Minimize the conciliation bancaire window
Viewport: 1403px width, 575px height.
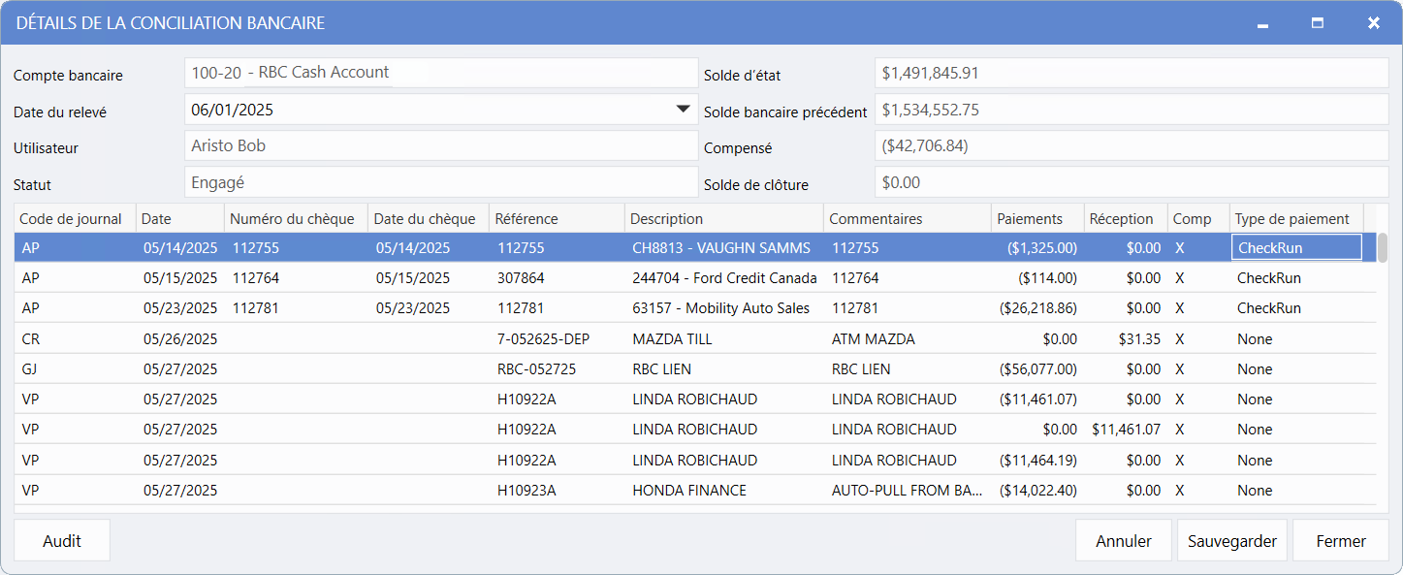pos(1262,23)
